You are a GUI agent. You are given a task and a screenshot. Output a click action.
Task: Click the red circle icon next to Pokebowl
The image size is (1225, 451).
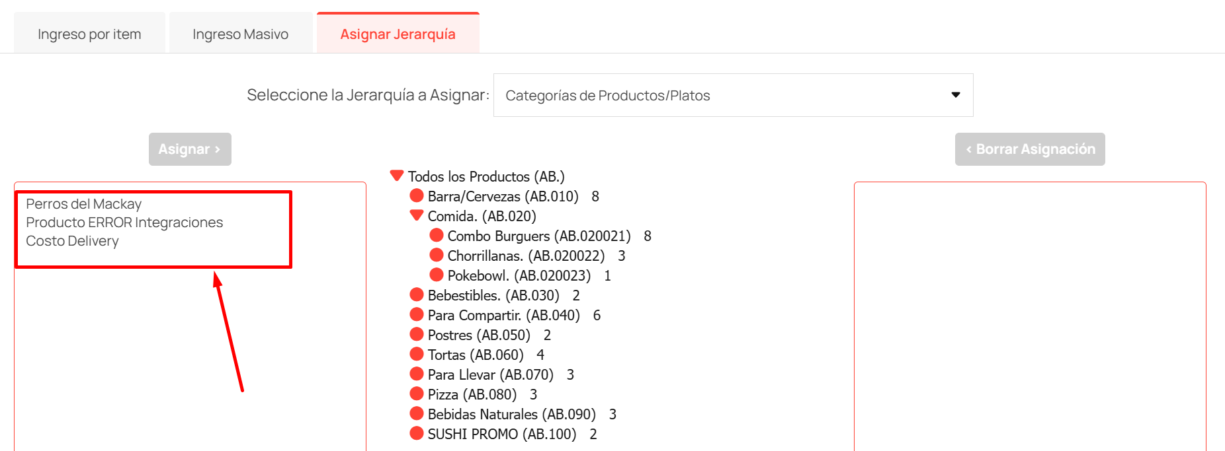point(436,275)
